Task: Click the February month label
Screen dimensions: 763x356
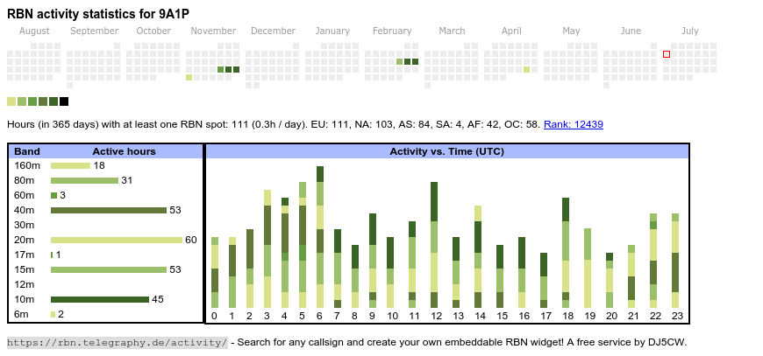Action: 392,31
